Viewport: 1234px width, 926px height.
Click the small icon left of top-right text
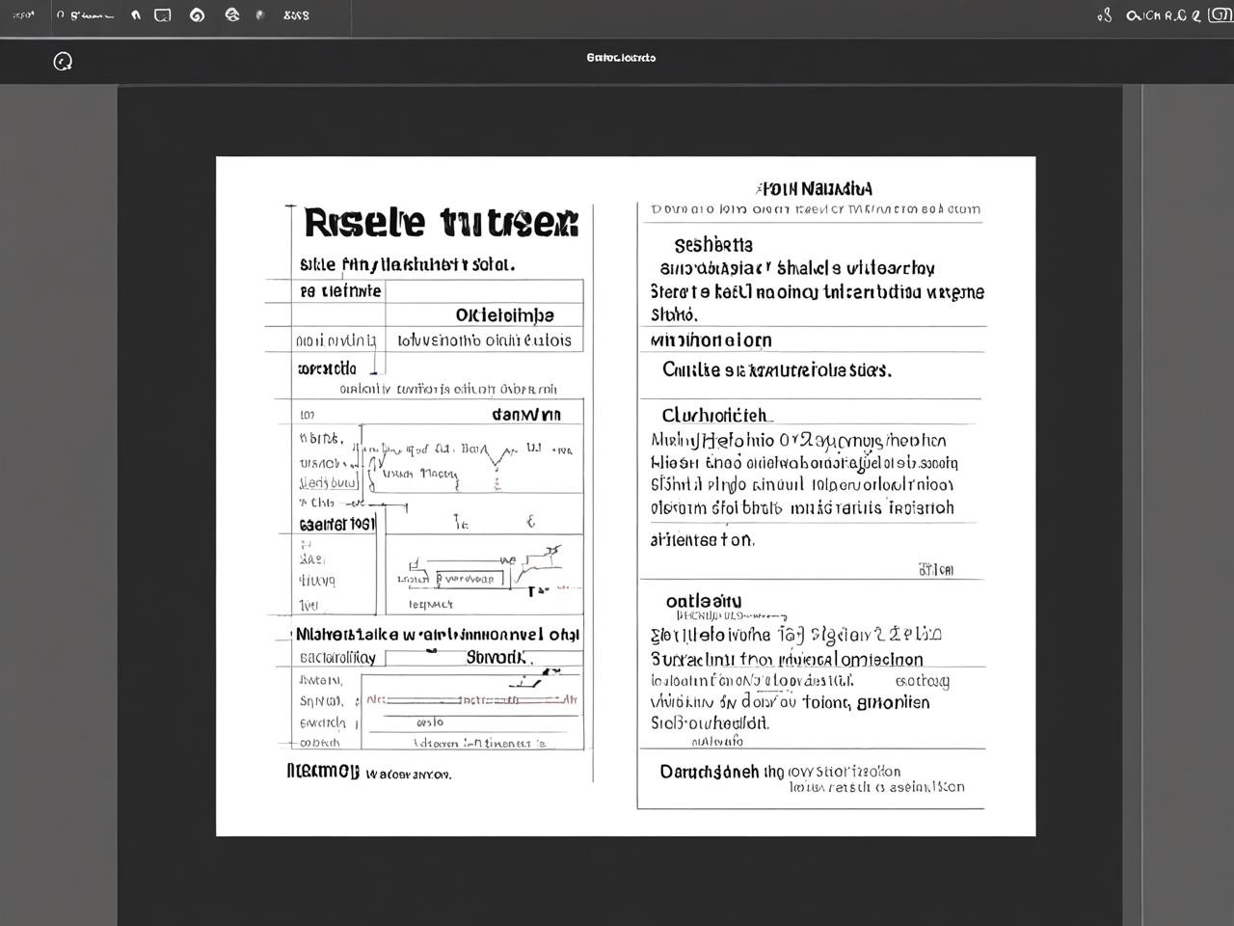[x=1105, y=15]
